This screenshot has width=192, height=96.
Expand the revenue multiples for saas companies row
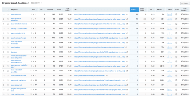click(4, 57)
